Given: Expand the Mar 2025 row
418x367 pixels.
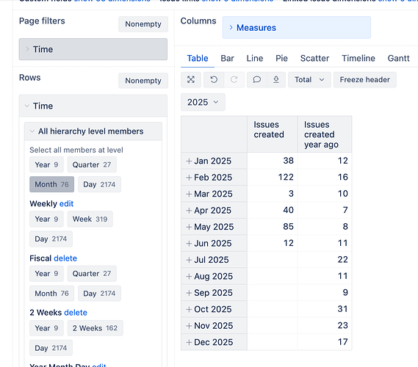Looking at the screenshot, I should [x=189, y=195].
